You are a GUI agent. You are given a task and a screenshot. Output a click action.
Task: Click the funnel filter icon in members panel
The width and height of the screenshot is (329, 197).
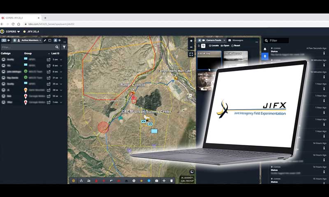coord(64,47)
